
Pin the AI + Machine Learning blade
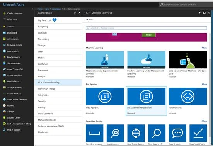click(x=200, y=13)
